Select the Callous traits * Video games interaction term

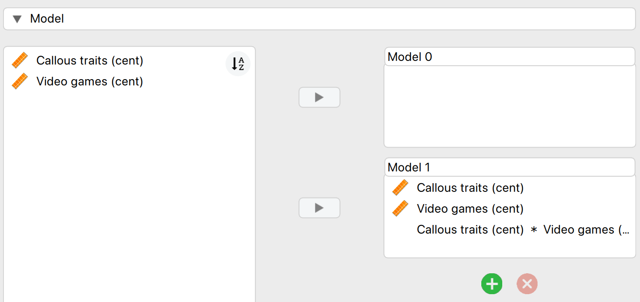pyautogui.click(x=523, y=230)
